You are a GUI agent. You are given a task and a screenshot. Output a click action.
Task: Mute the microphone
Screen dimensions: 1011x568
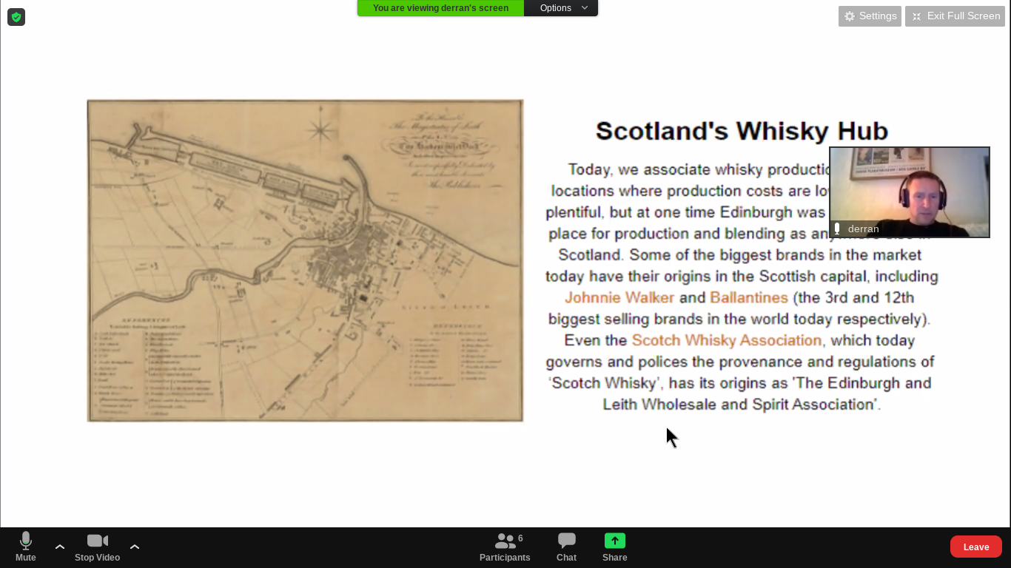26,547
